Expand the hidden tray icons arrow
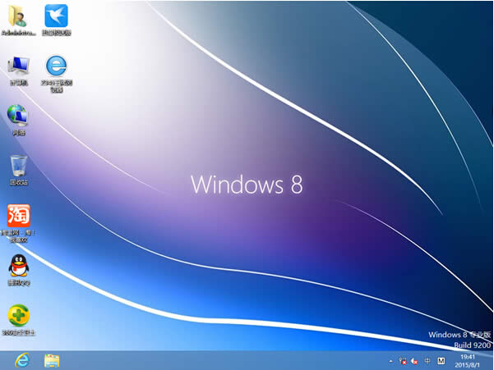This screenshot has height=370, width=494. pyautogui.click(x=390, y=361)
